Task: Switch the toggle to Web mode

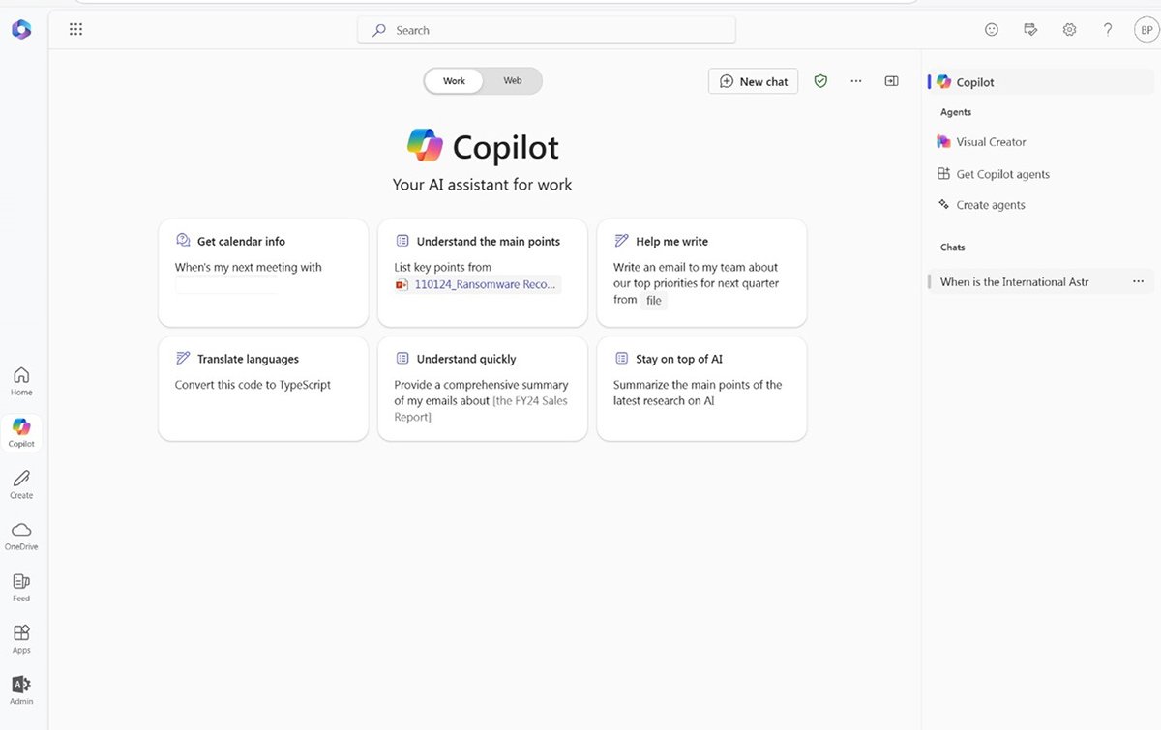Action: click(513, 81)
